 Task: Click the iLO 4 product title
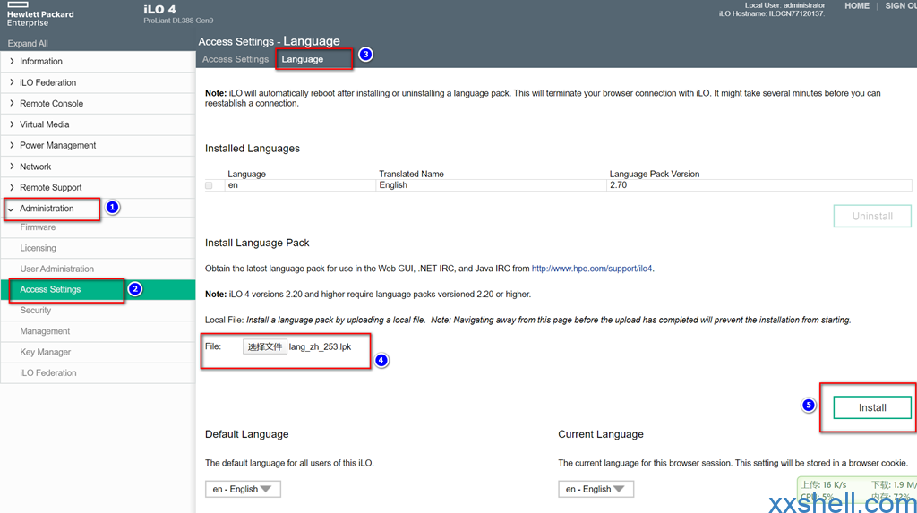click(159, 9)
